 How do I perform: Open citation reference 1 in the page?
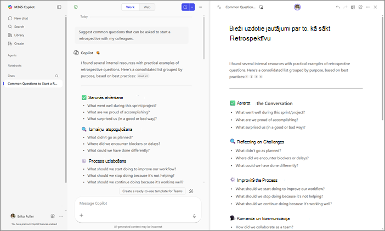[x=247, y=77]
